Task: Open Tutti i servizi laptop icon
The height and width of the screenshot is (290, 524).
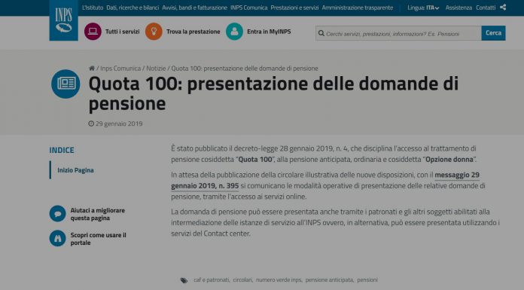Action: 93,32
